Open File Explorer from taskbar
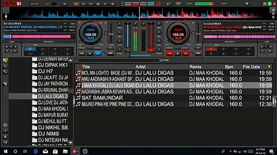Screen dimensions: 277x155 point(65,151)
